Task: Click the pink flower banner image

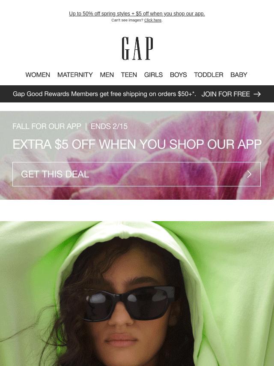Action: click(x=137, y=155)
